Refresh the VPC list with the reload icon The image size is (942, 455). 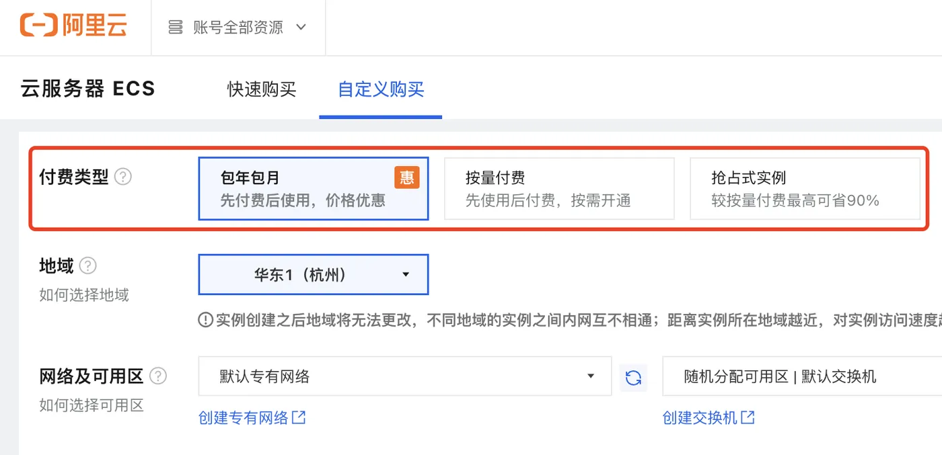[633, 378]
